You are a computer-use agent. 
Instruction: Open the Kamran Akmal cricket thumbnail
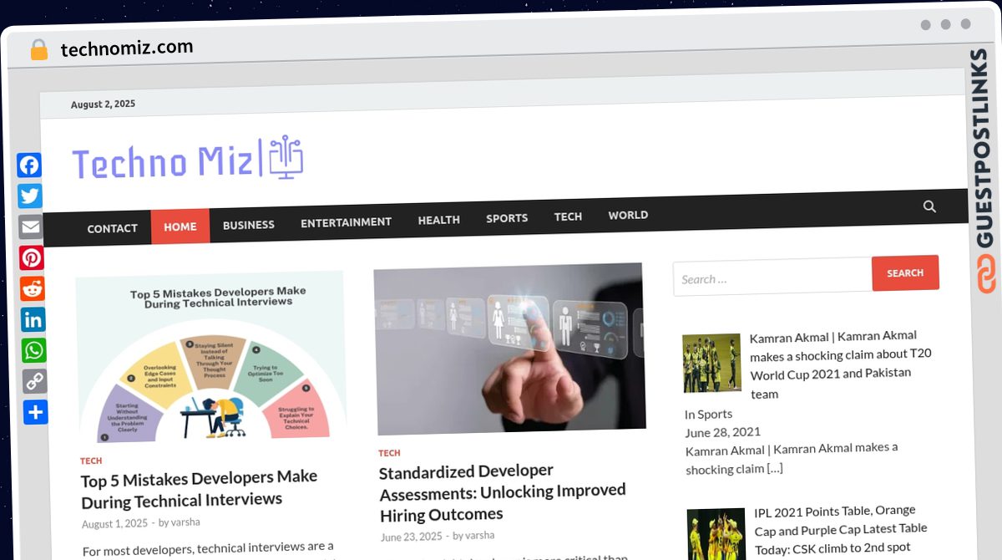point(711,364)
